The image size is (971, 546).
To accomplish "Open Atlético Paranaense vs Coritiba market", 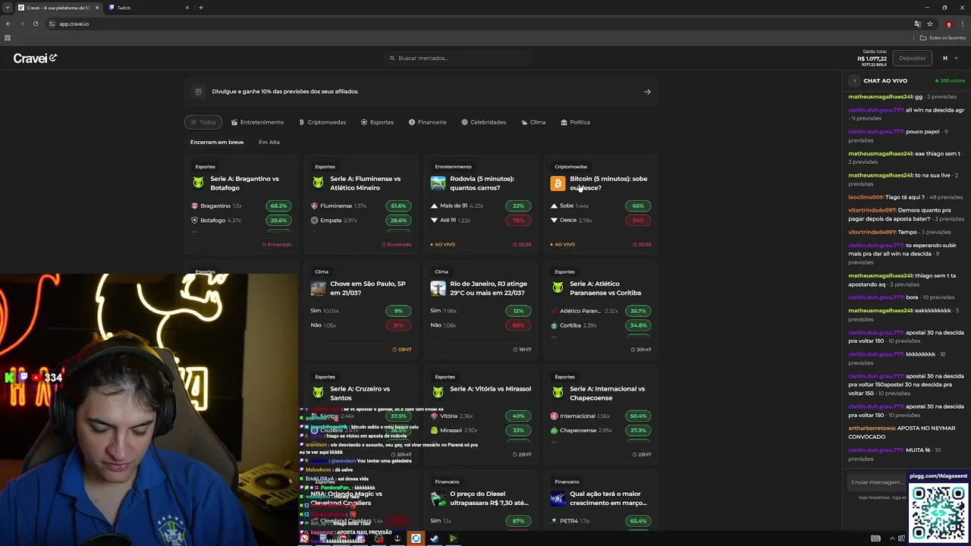I will click(x=605, y=288).
